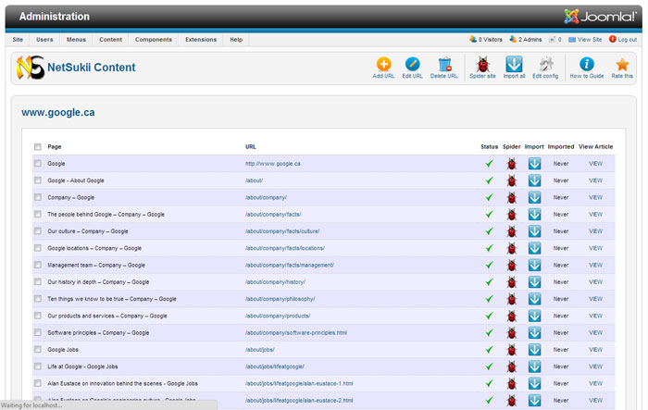This screenshot has width=648, height=410.
Task: Open Edit config tools icon
Action: pyautogui.click(x=546, y=65)
